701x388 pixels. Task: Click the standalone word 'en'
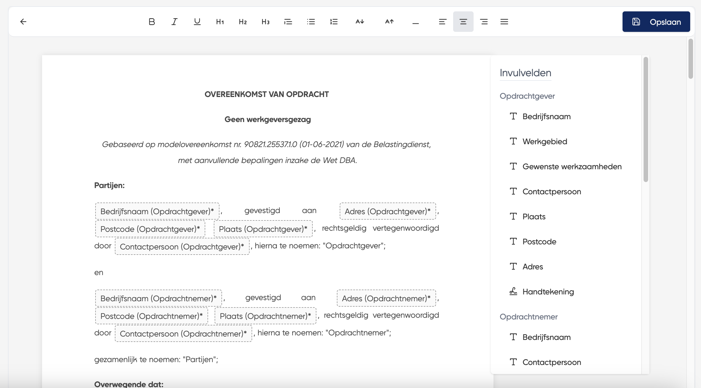99,273
